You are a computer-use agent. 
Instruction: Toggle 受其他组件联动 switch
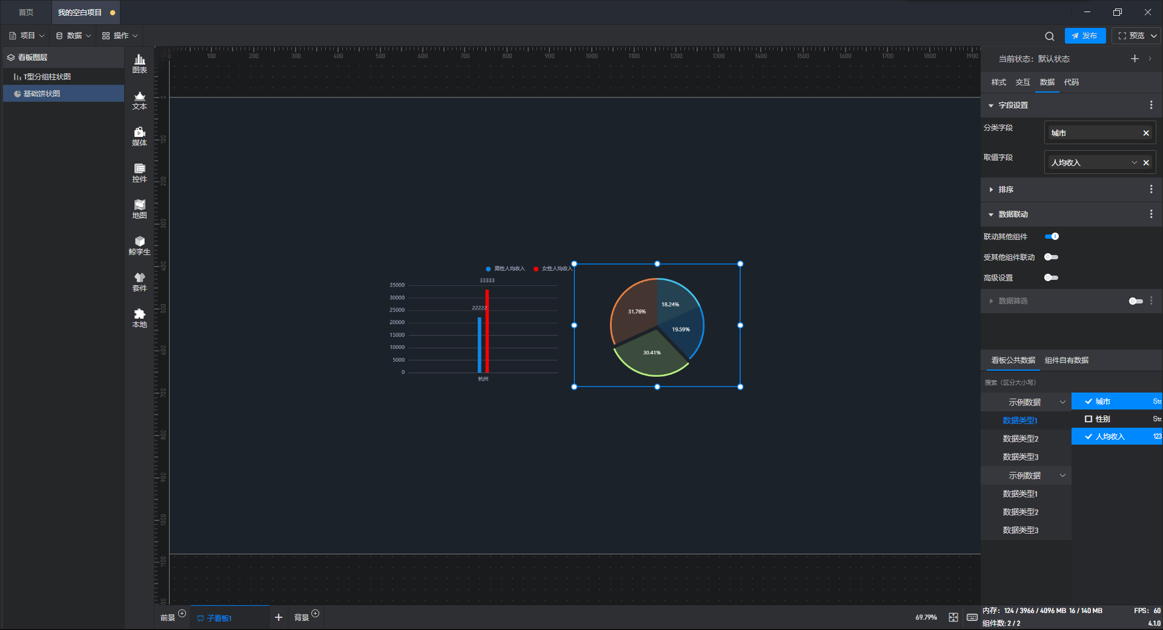pos(1052,257)
